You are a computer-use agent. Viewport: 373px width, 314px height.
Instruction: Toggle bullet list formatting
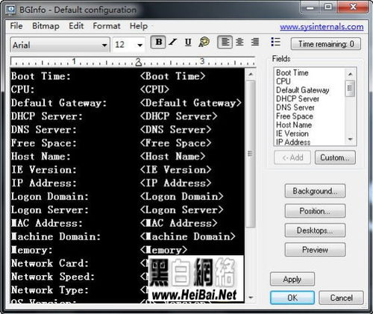(x=275, y=42)
